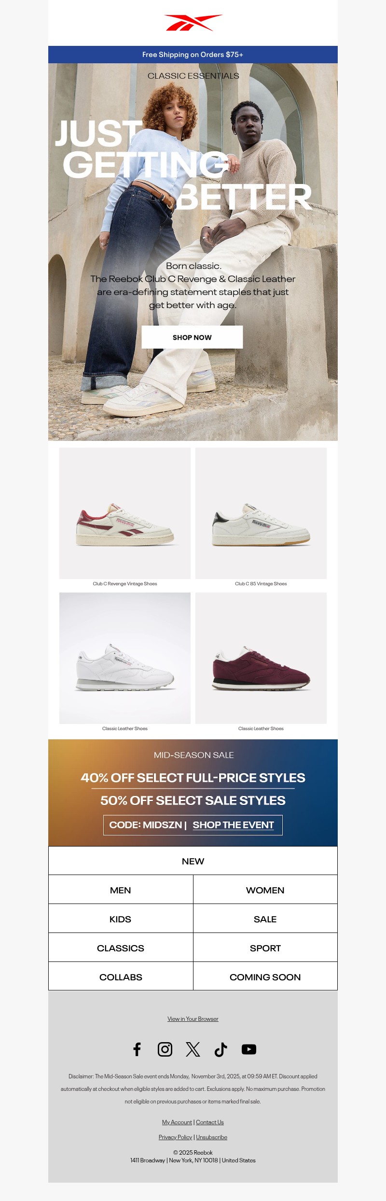Open the Instagram icon in footer
386x1201 pixels.
click(x=165, y=1049)
